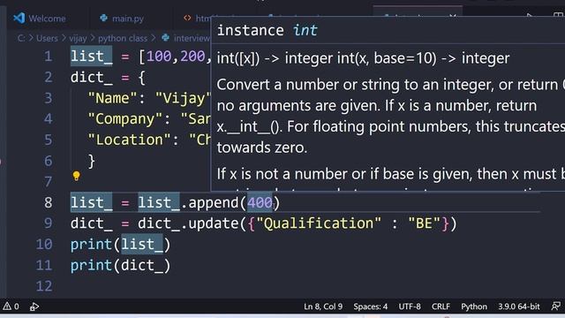Click the number 400 in append call

pos(260,202)
